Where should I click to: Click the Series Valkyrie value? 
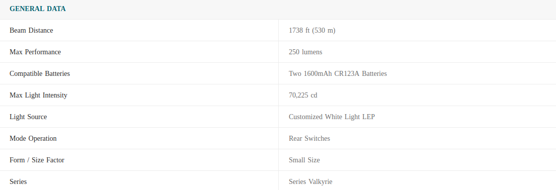click(310, 182)
